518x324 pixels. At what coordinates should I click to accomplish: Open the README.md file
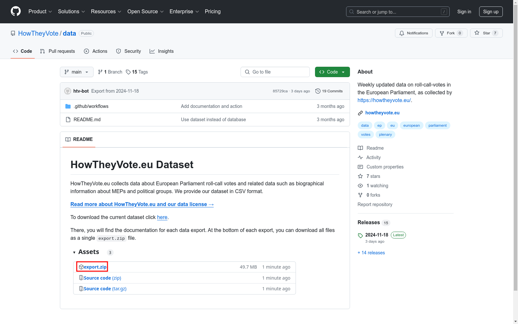(87, 120)
